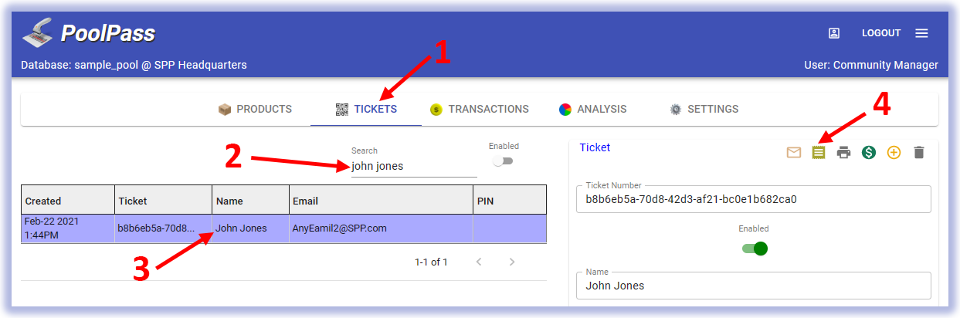This screenshot has height=318, width=960.
Task: Open the Analysis tab
Action: (x=592, y=110)
